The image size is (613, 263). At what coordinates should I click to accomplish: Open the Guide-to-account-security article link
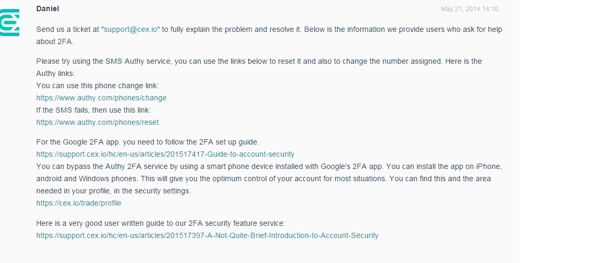(x=165, y=154)
